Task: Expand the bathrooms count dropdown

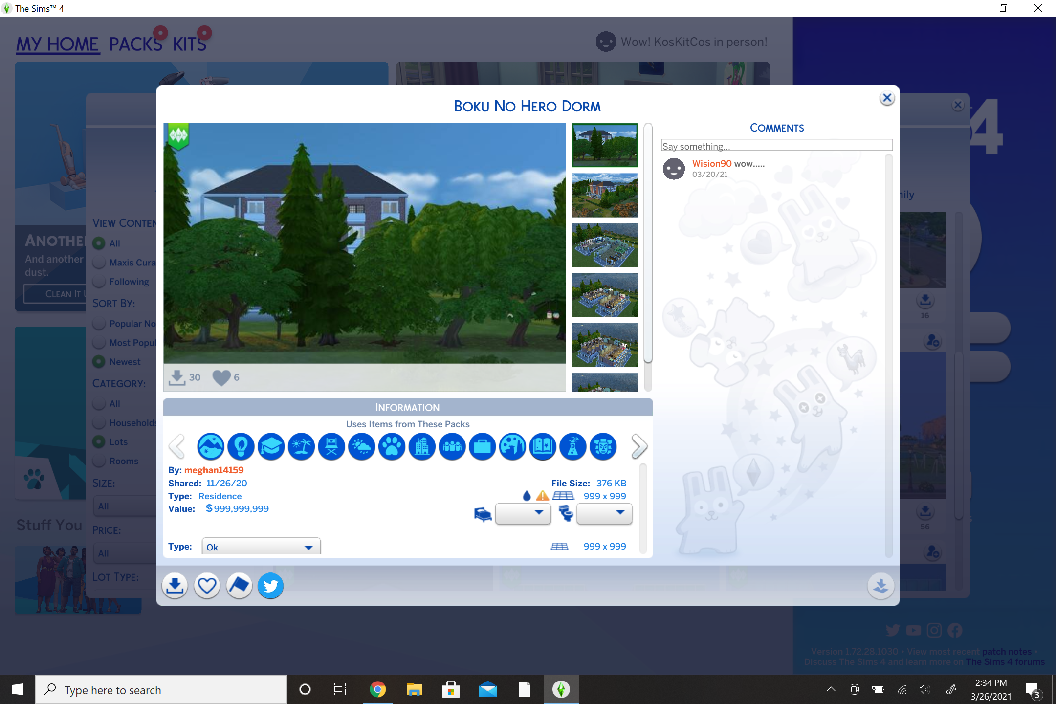Action: coord(604,513)
